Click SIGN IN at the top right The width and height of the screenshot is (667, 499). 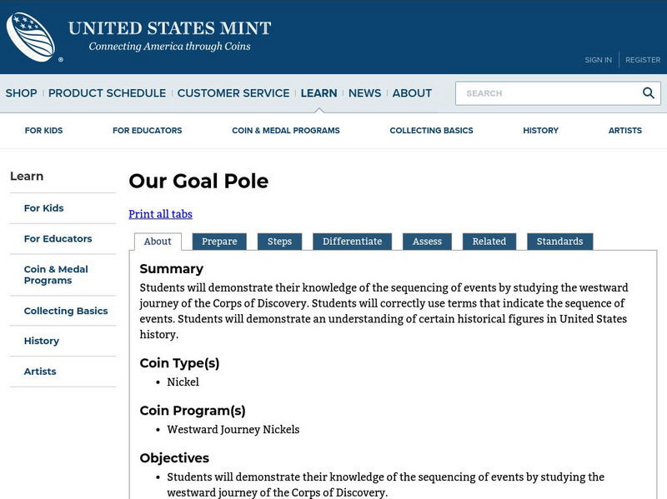(x=597, y=59)
